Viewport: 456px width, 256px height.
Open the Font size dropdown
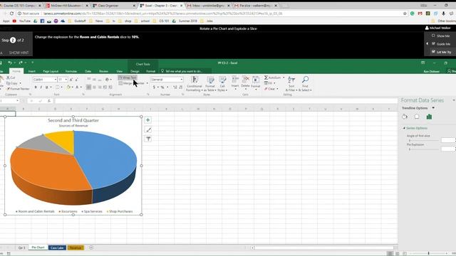click(x=66, y=80)
